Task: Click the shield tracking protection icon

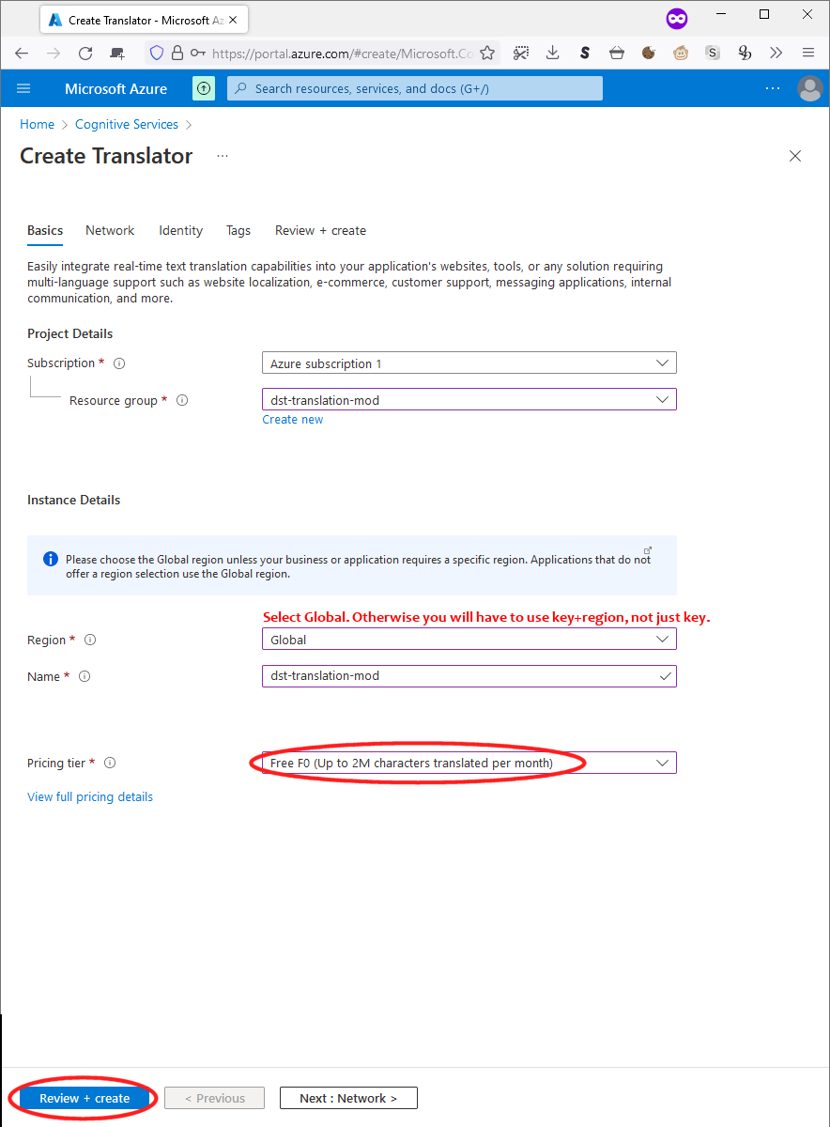Action: 157,54
